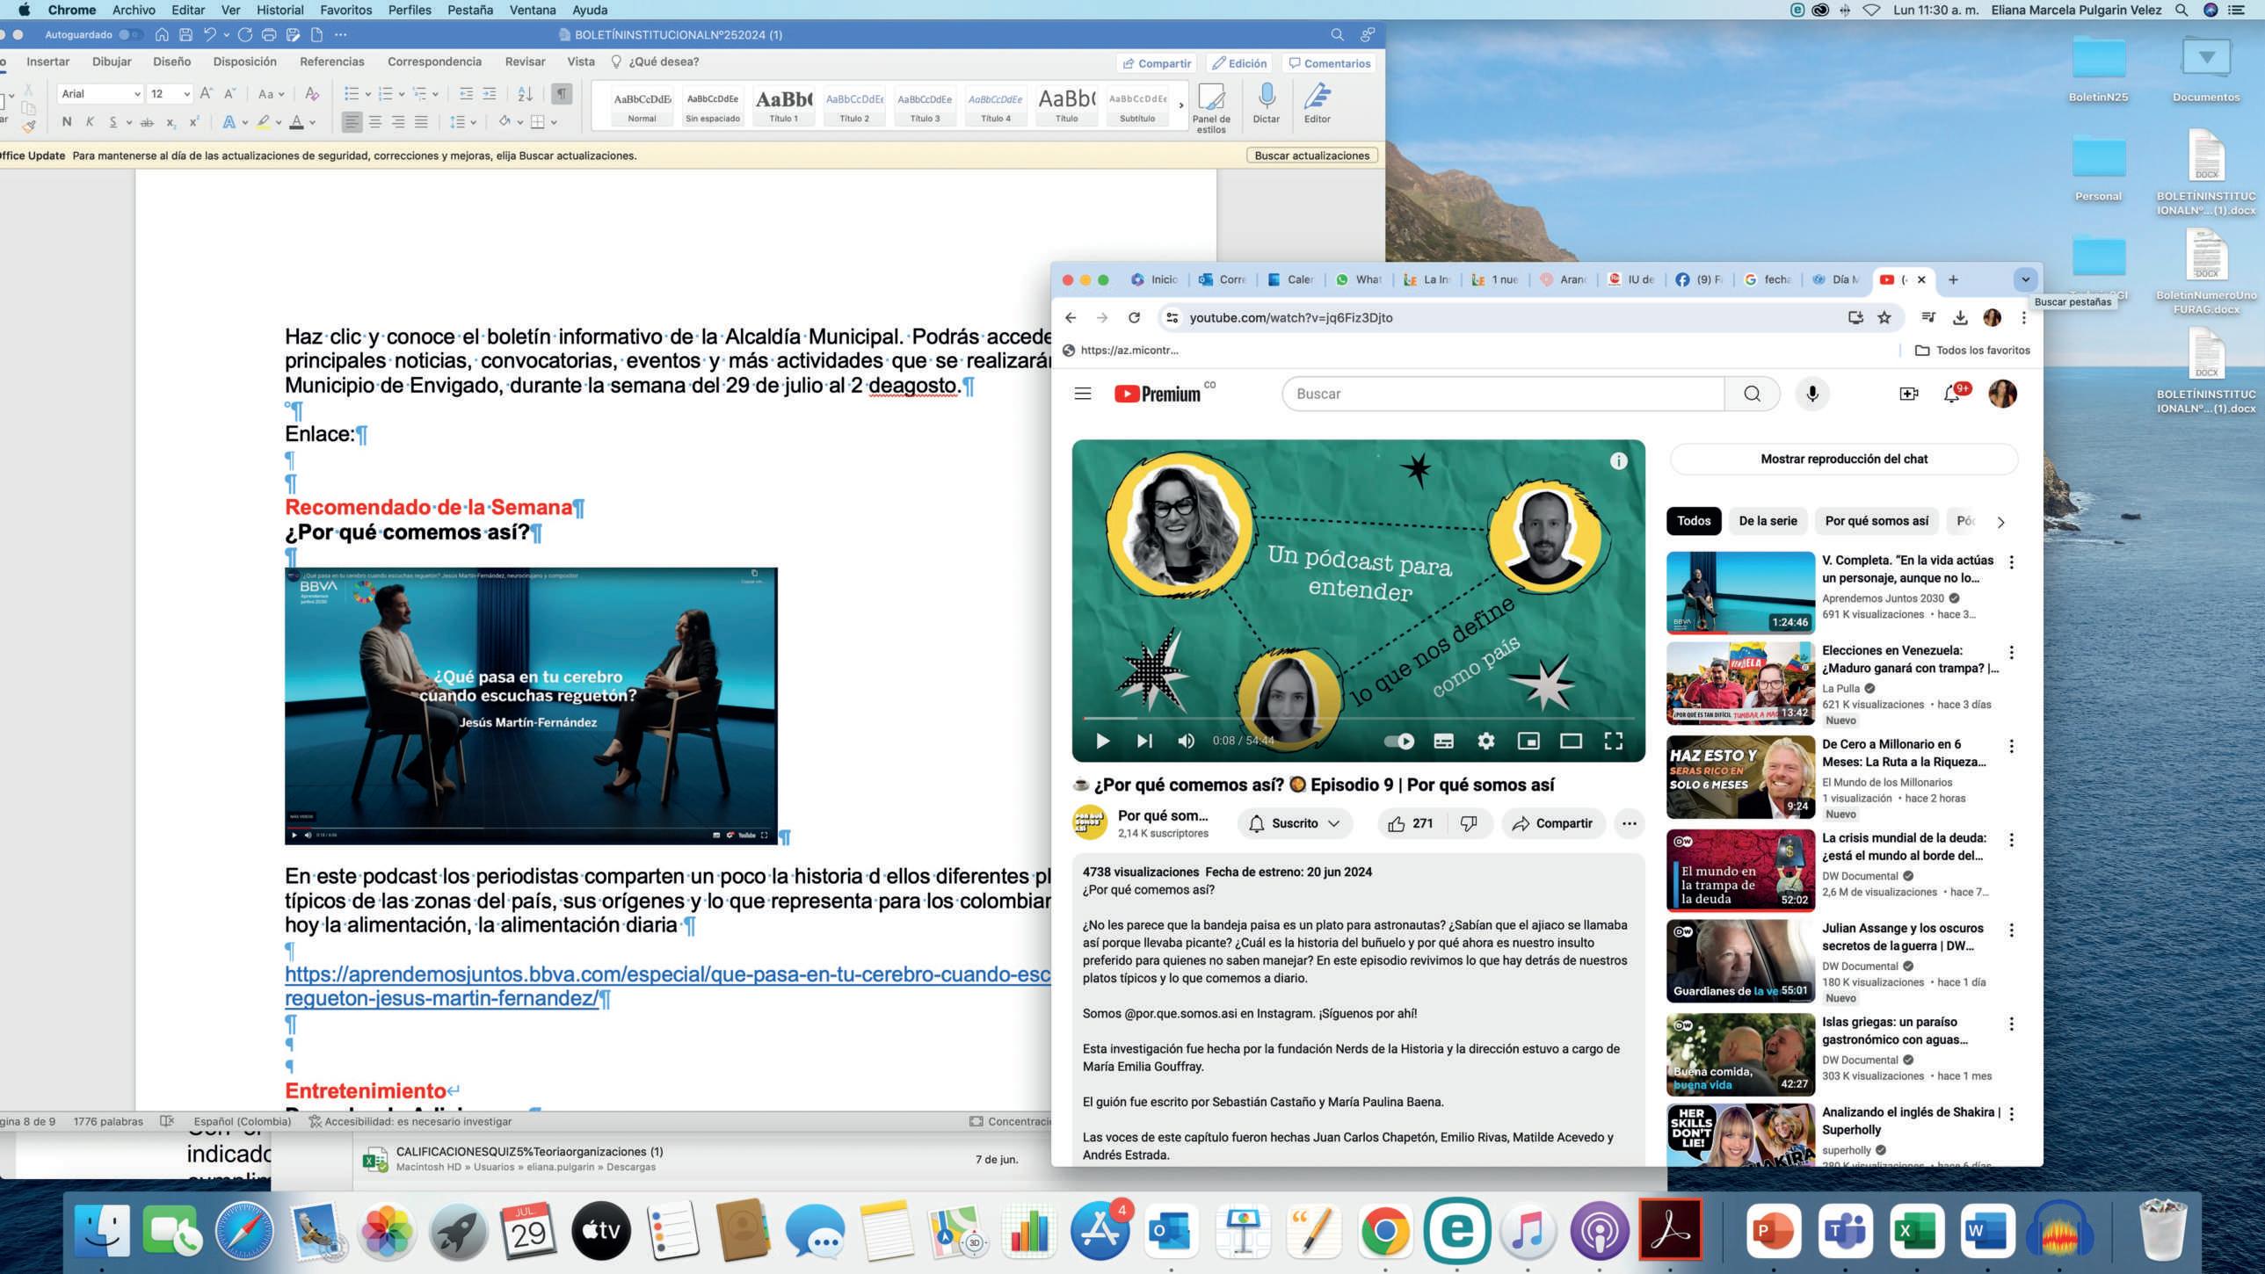Viewport: 2265px width, 1274px height.
Task: Toggle paragraph marks display in Word
Action: (x=561, y=93)
